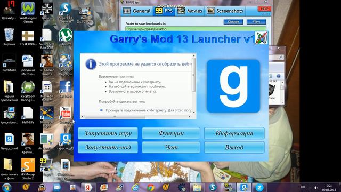341x192 pixels.
Task: Open the Документ Microsoft Word file icon
Action: [28, 65]
